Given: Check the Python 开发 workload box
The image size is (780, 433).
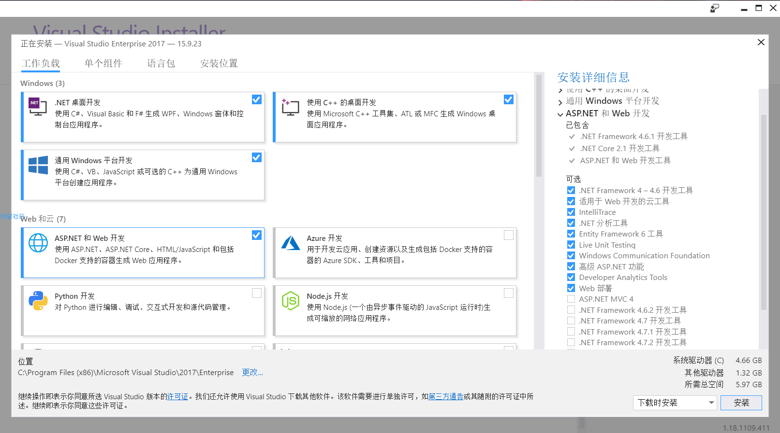Looking at the screenshot, I should pos(257,293).
